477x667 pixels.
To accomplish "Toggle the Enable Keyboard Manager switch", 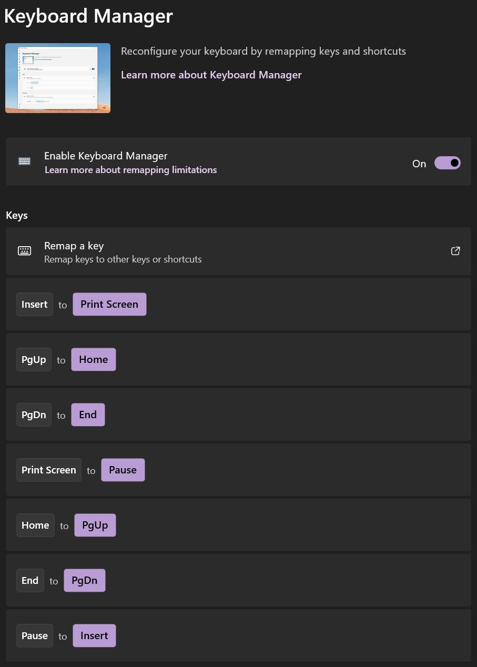I will pyautogui.click(x=447, y=163).
